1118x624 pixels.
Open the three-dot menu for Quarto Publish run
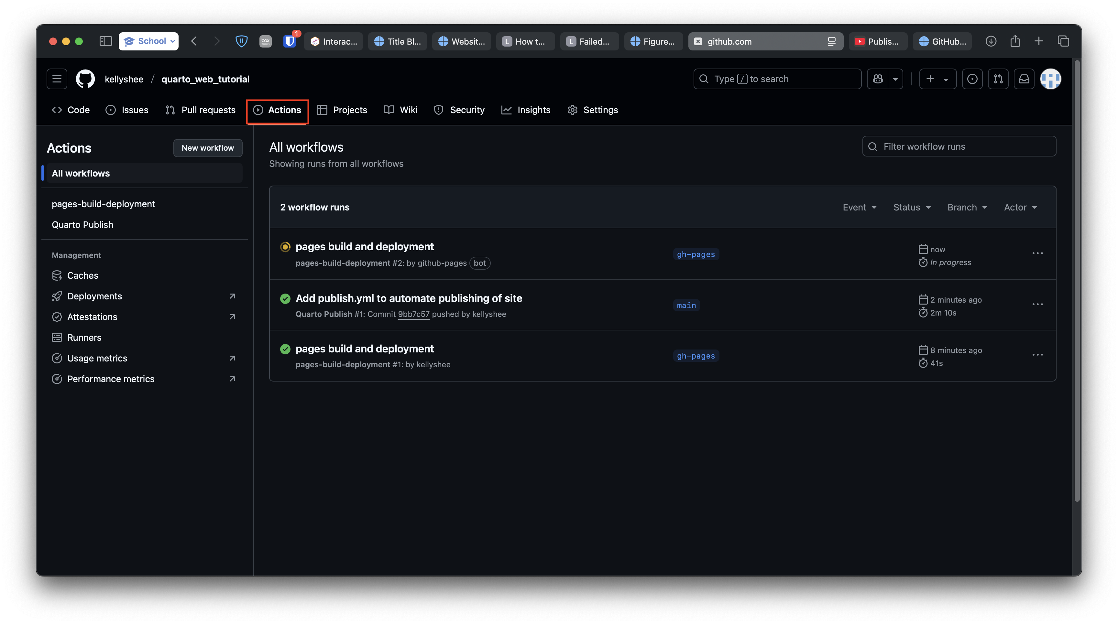point(1037,305)
